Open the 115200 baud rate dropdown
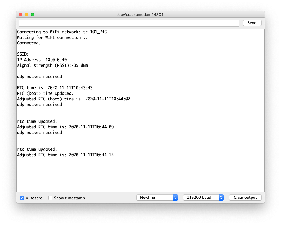 pos(203,197)
